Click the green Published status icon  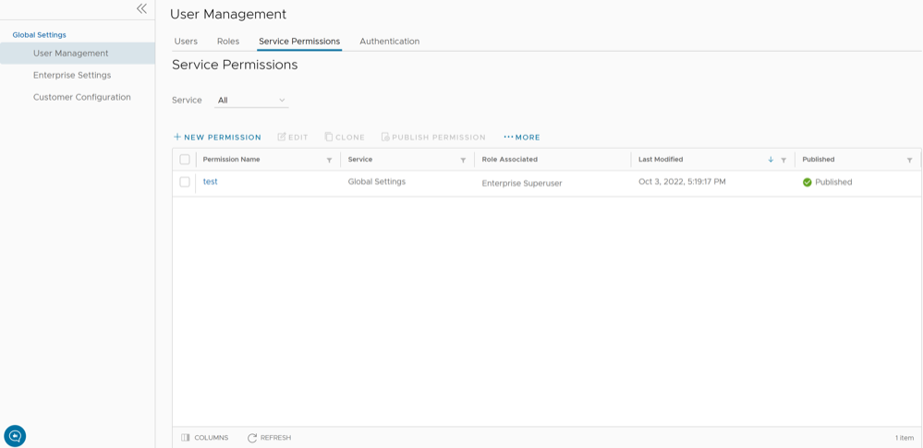click(x=808, y=182)
